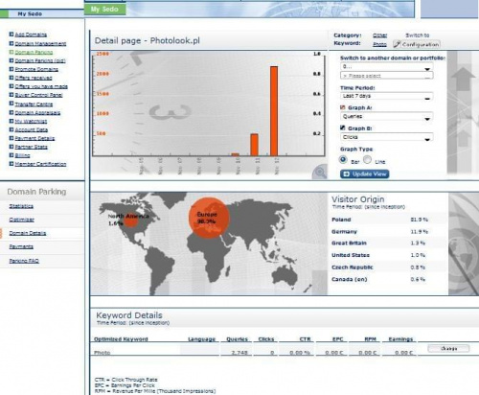The height and width of the screenshot is (395, 479).
Task: Select the Bar graph type radio button
Action: pos(343,159)
